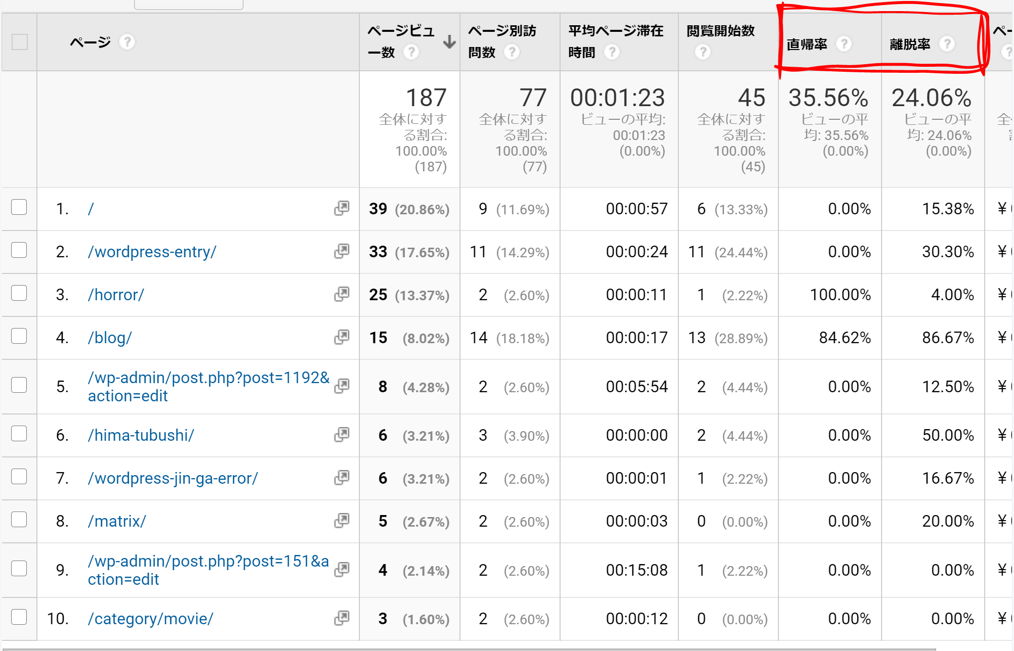Image resolution: width=1014 pixels, height=651 pixels.
Task: Open the /hima-tubushi/ page link
Action: tap(141, 435)
